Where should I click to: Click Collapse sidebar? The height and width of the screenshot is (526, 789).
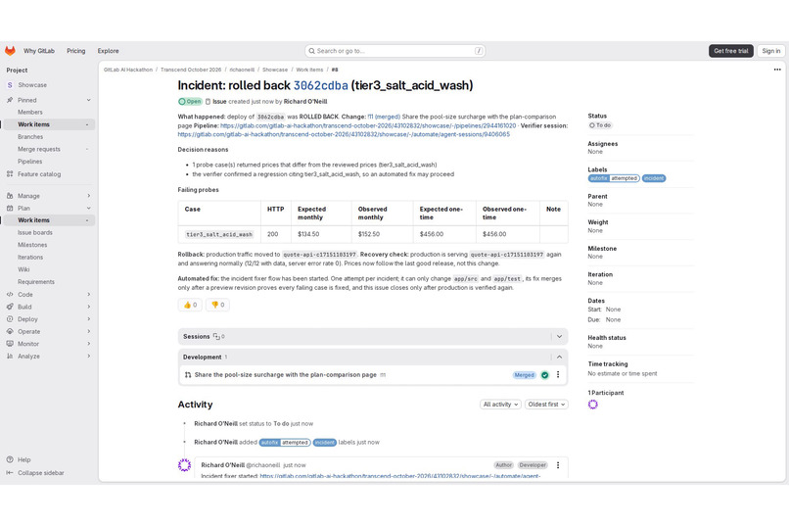35,473
